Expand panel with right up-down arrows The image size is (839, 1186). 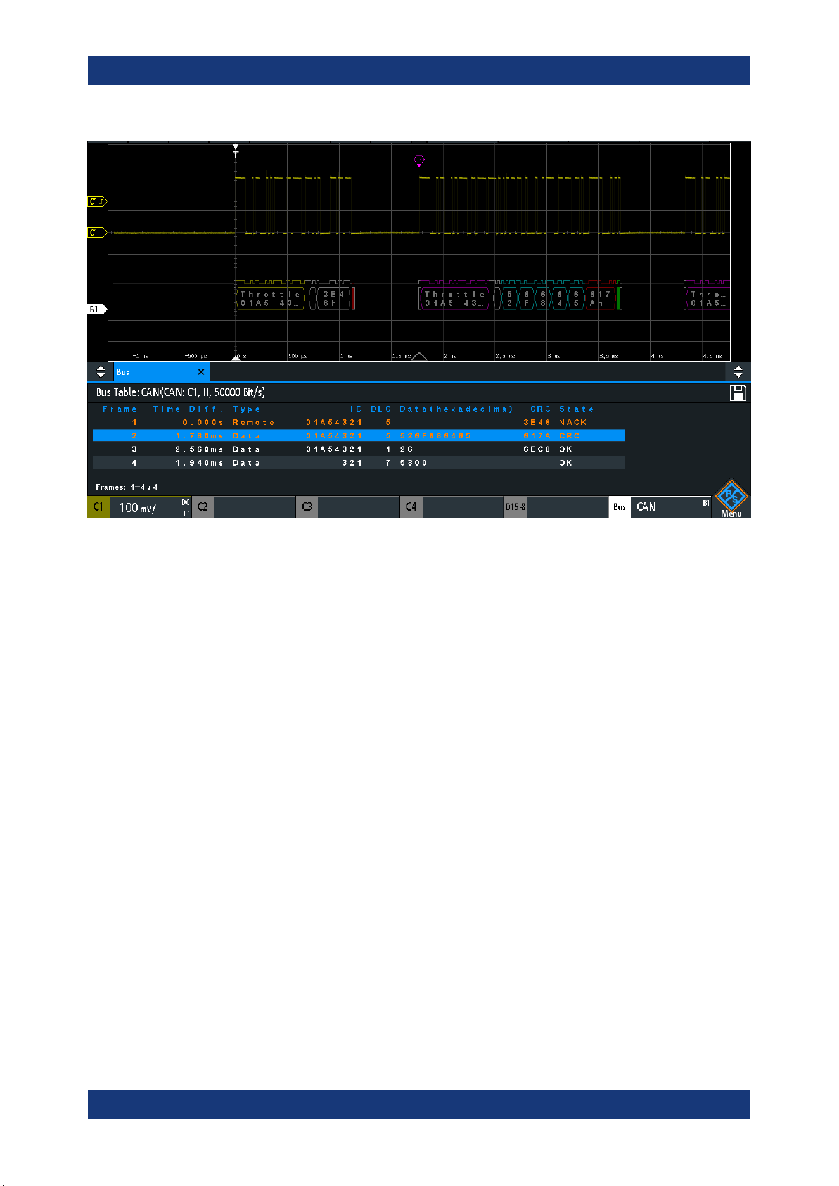(738, 372)
